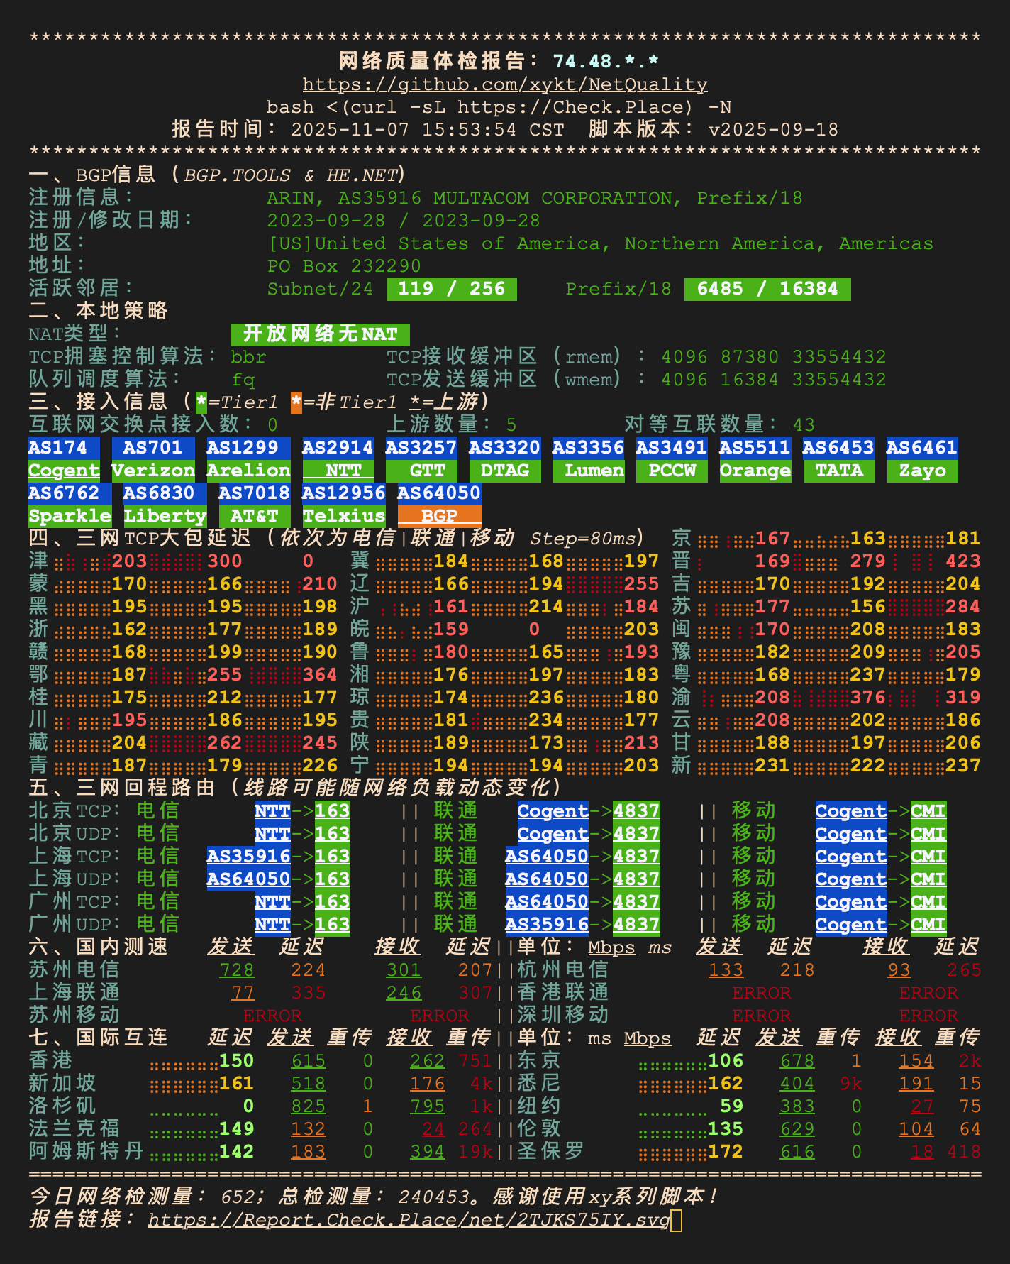Click 杭州电信 send speed 133
The height and width of the screenshot is (1264, 1010).
tap(726, 970)
